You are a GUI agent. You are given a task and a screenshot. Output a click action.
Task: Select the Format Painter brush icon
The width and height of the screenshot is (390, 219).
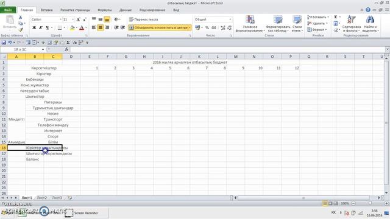(20, 30)
